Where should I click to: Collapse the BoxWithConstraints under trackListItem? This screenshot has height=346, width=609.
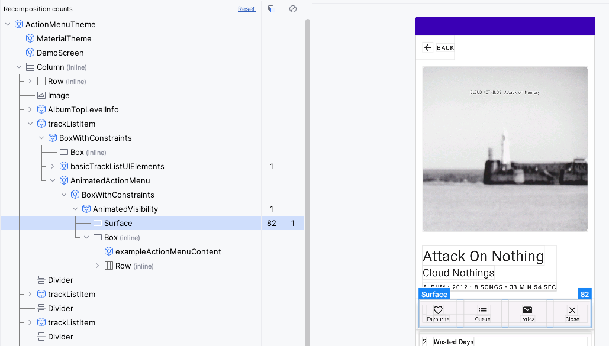point(41,138)
